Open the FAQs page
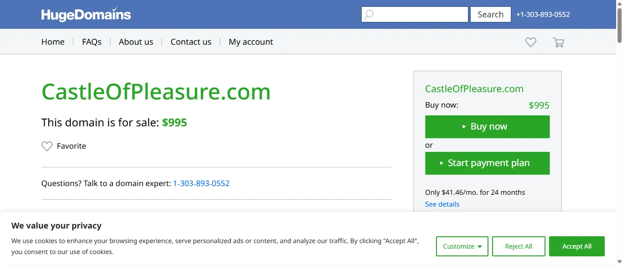Screen dimensions: 623x265 [92, 42]
